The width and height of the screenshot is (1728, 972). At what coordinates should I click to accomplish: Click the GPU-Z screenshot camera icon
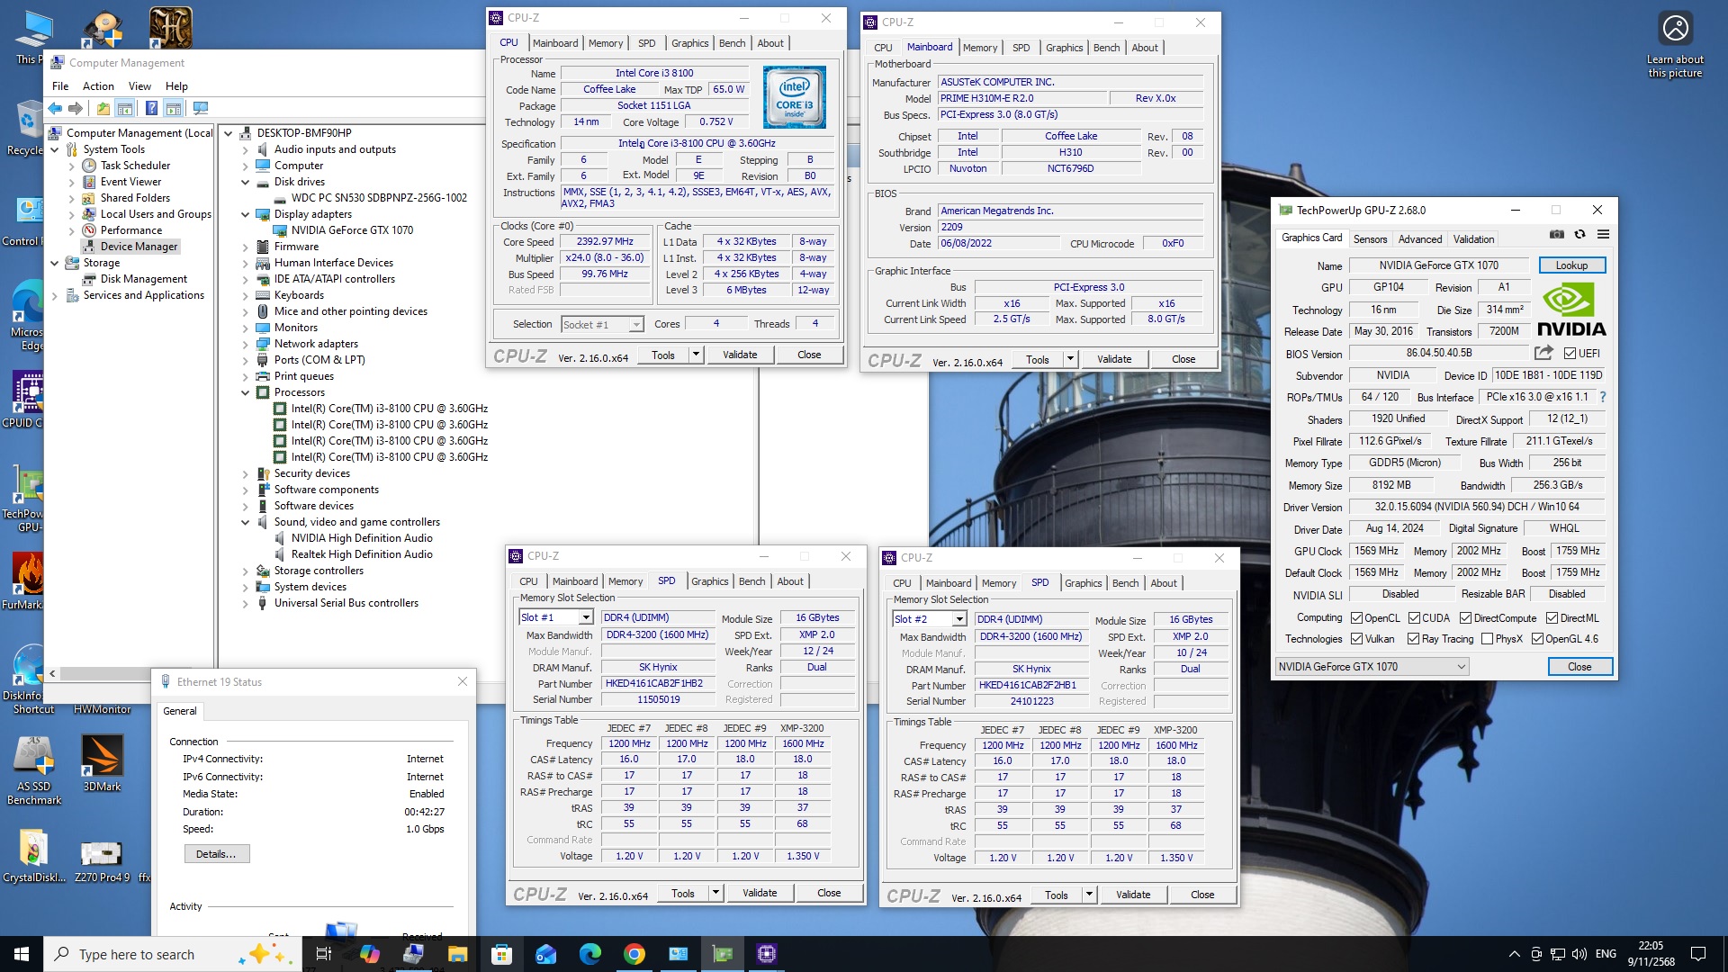tap(1556, 234)
